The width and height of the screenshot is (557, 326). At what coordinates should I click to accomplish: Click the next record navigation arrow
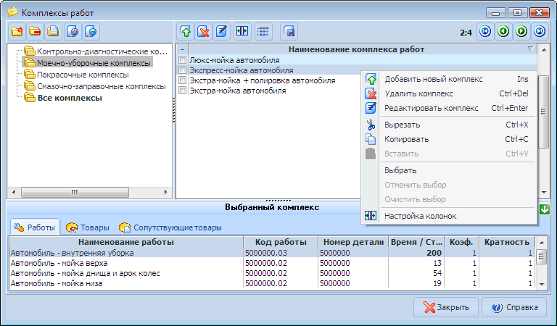click(x=521, y=31)
